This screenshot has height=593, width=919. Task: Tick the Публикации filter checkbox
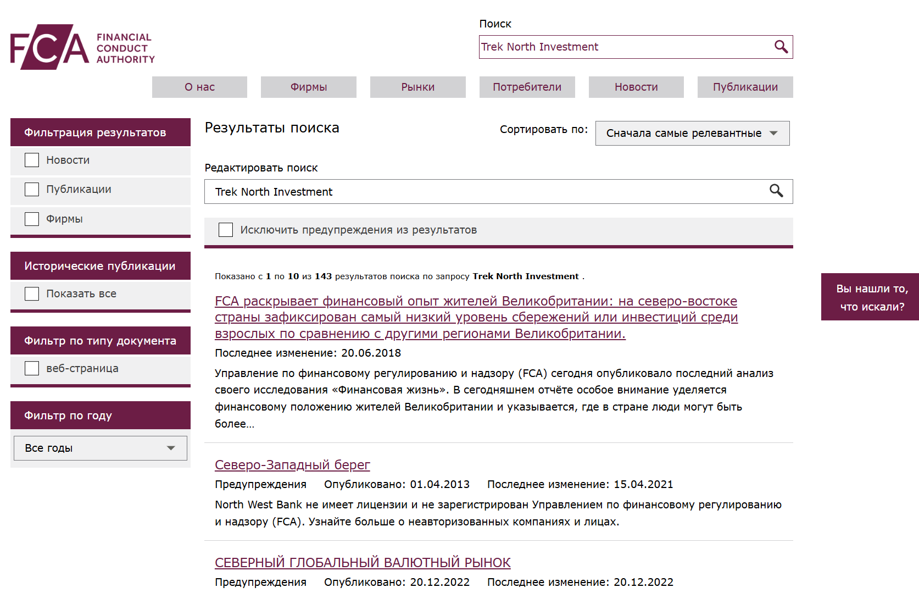pos(32,190)
